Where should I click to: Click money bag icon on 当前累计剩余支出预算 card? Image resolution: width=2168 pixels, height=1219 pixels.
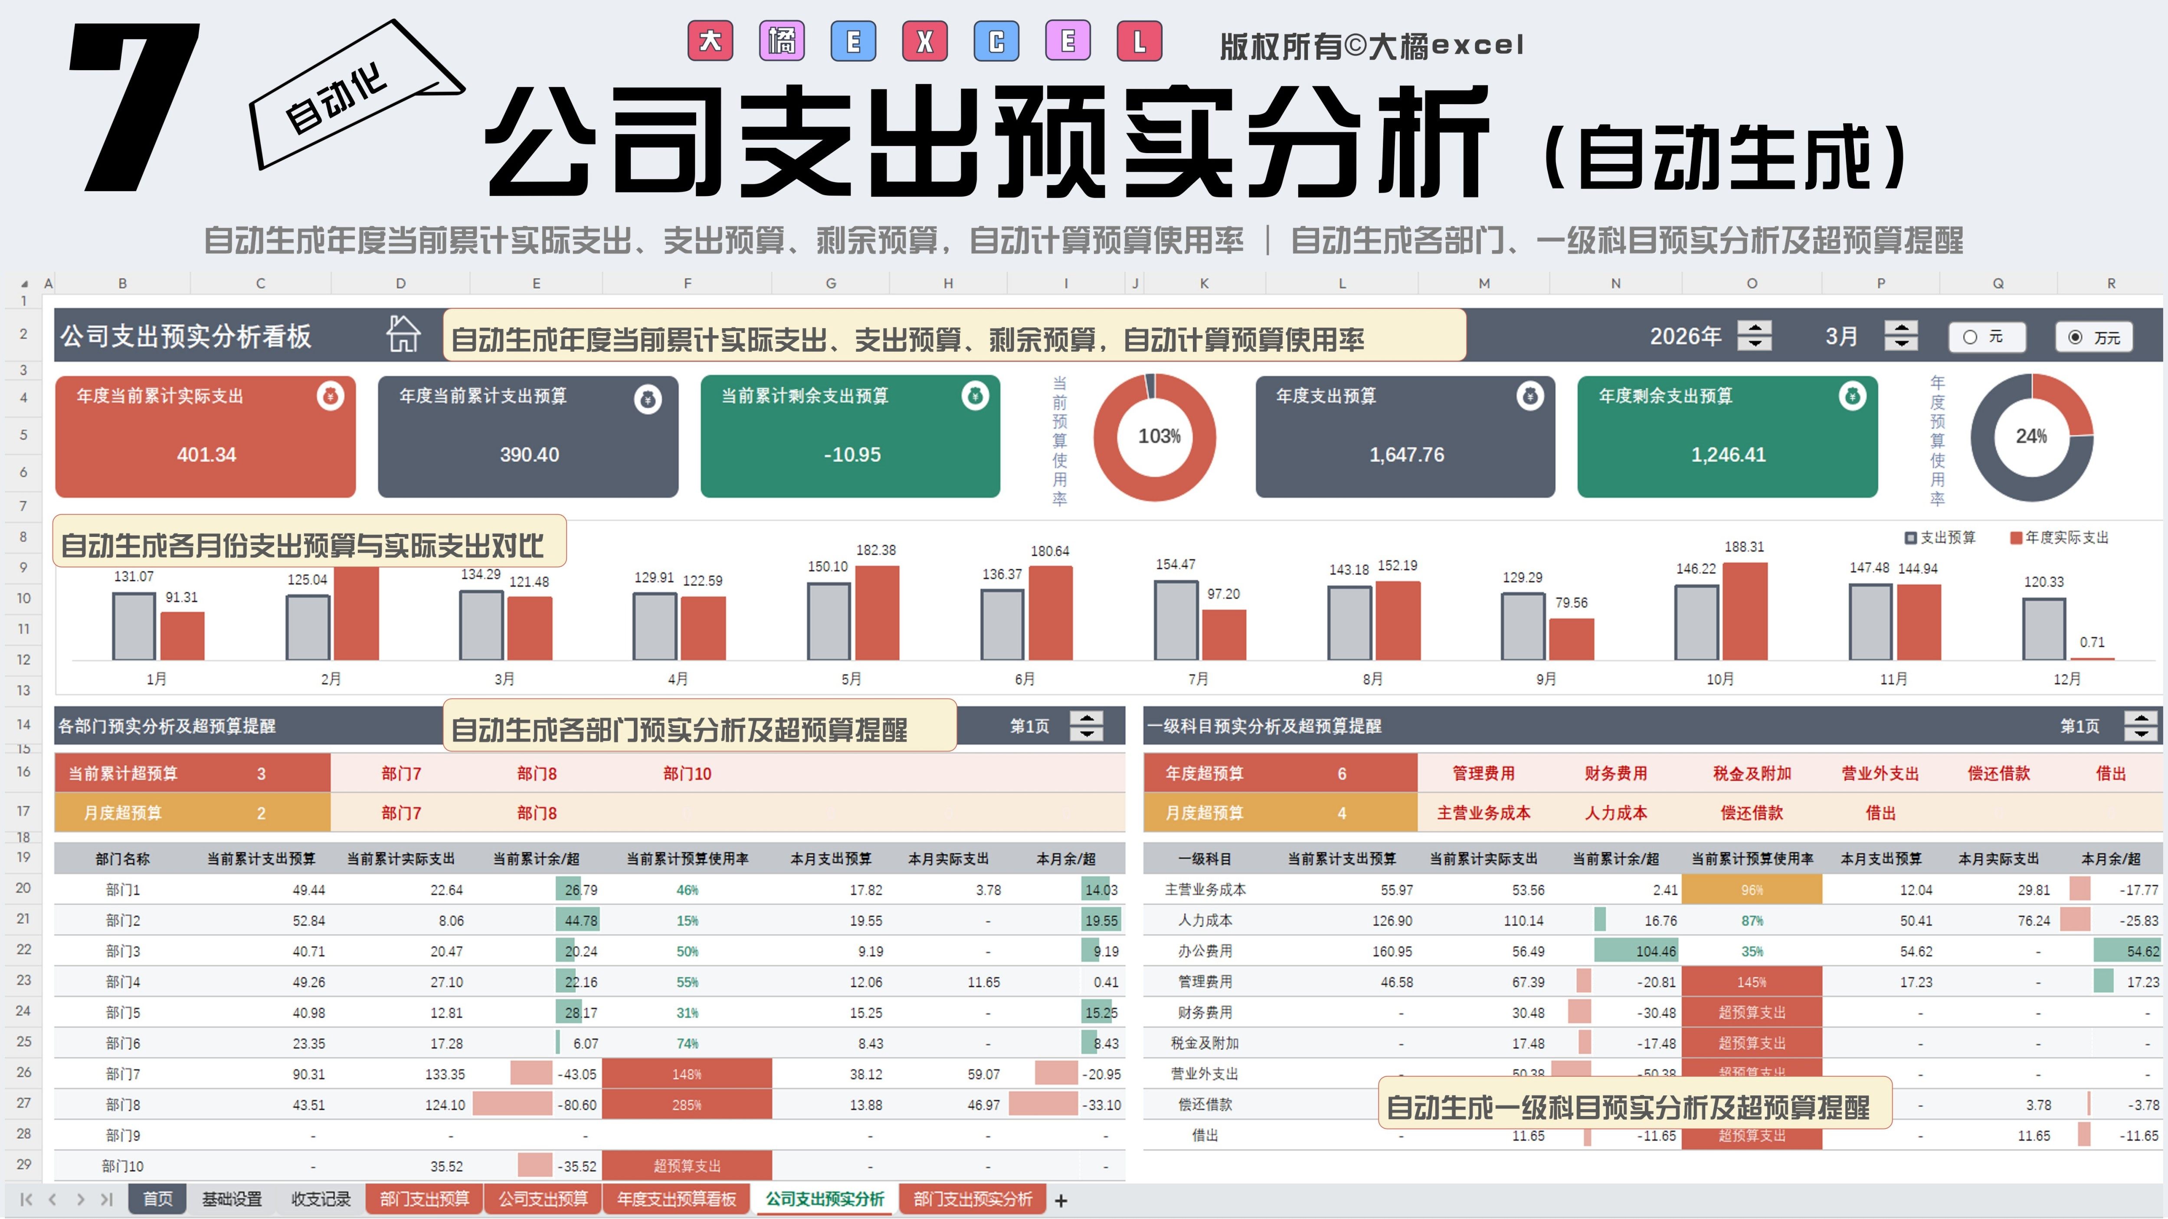(x=975, y=395)
